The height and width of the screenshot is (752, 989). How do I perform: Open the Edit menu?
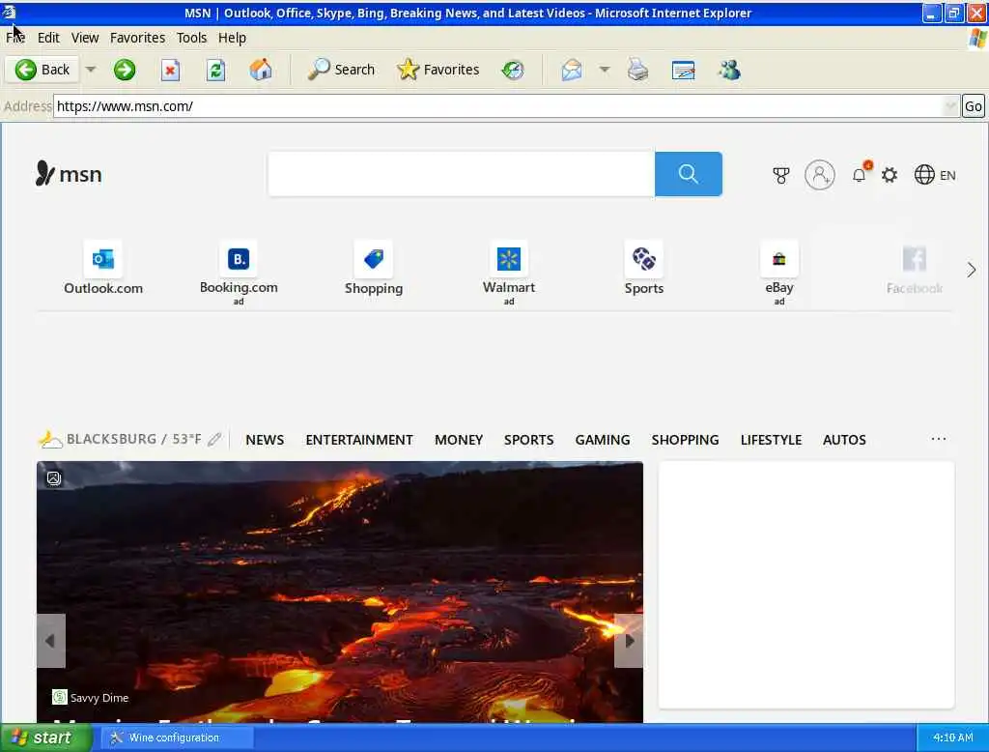pyautogui.click(x=48, y=38)
